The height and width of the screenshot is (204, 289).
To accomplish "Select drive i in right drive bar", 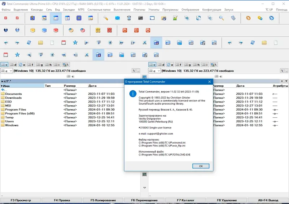I will coord(204,65).
